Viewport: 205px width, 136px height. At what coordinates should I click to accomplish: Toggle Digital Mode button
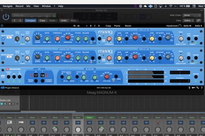pos(36,81)
